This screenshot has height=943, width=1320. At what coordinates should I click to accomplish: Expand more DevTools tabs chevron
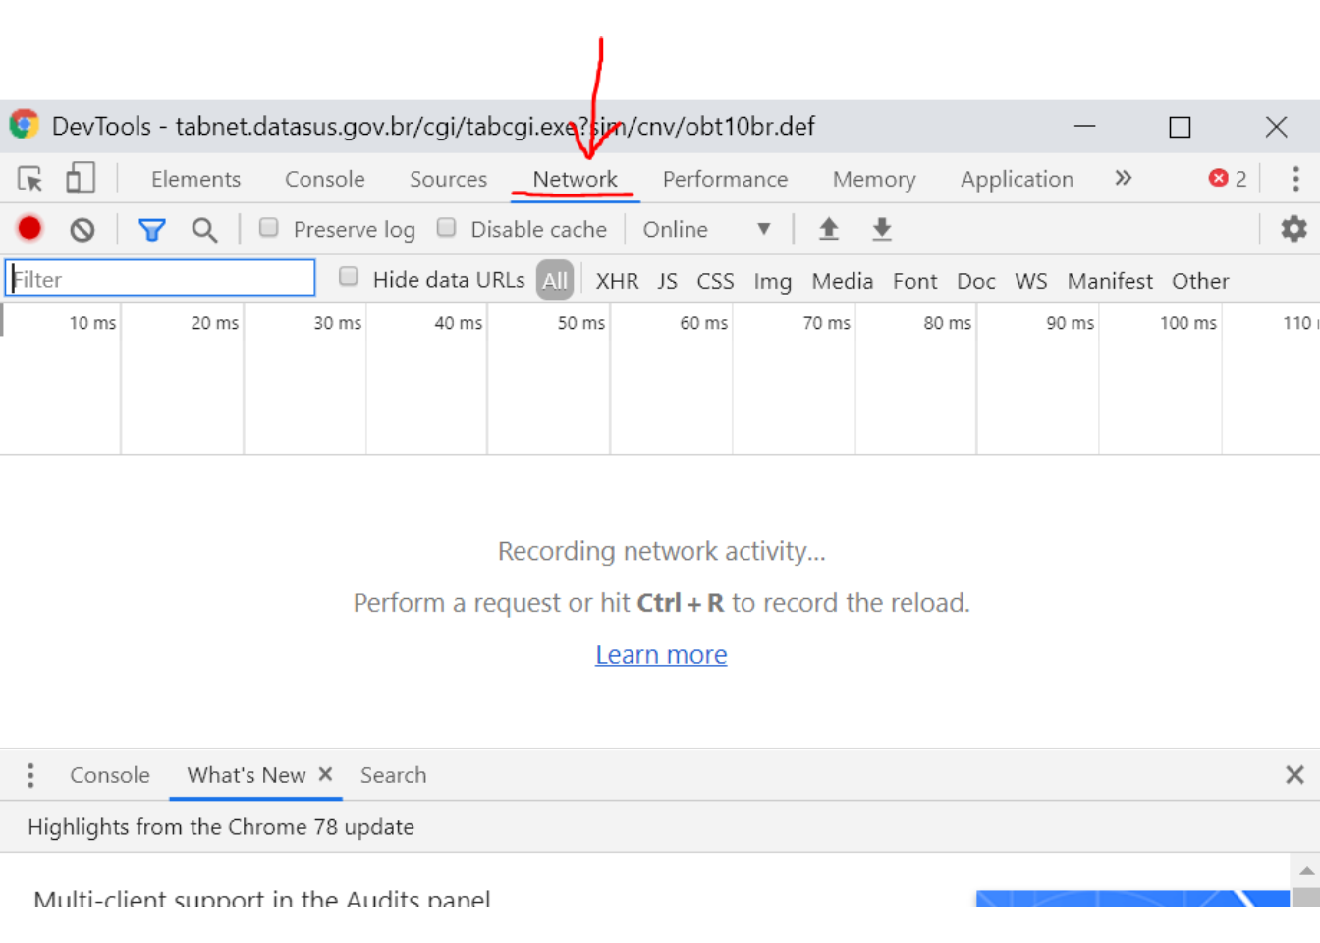1124,178
